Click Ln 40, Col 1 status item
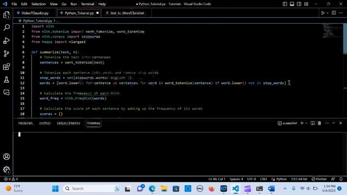 [x=217, y=179]
